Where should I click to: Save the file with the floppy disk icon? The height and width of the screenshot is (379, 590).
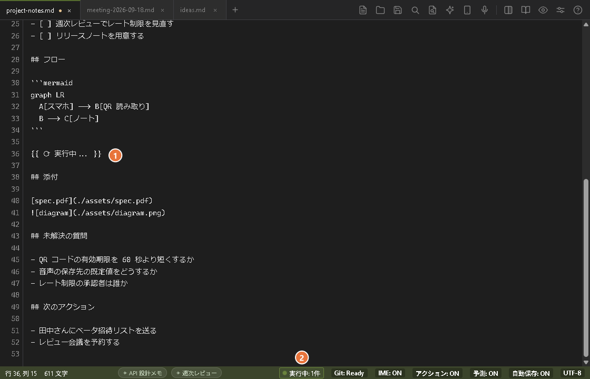pyautogui.click(x=398, y=10)
